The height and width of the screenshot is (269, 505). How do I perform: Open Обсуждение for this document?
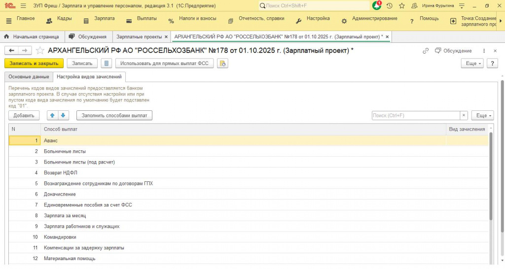tap(453, 51)
